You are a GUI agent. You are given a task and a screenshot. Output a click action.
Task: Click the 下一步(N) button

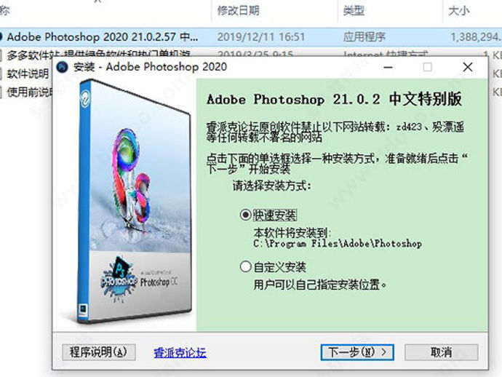(357, 352)
